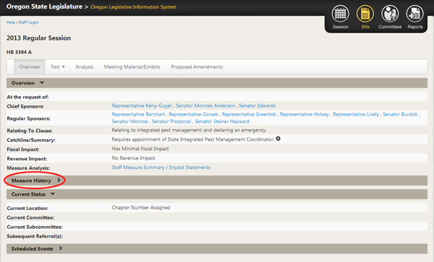The height and width of the screenshot is (262, 434).
Task: Select 'Chapter Number Assigned' text
Action: pyautogui.click(x=141, y=208)
